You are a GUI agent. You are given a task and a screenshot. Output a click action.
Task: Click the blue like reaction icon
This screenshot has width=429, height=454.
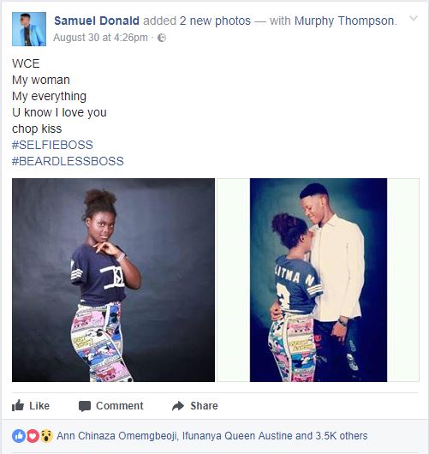tap(19, 436)
